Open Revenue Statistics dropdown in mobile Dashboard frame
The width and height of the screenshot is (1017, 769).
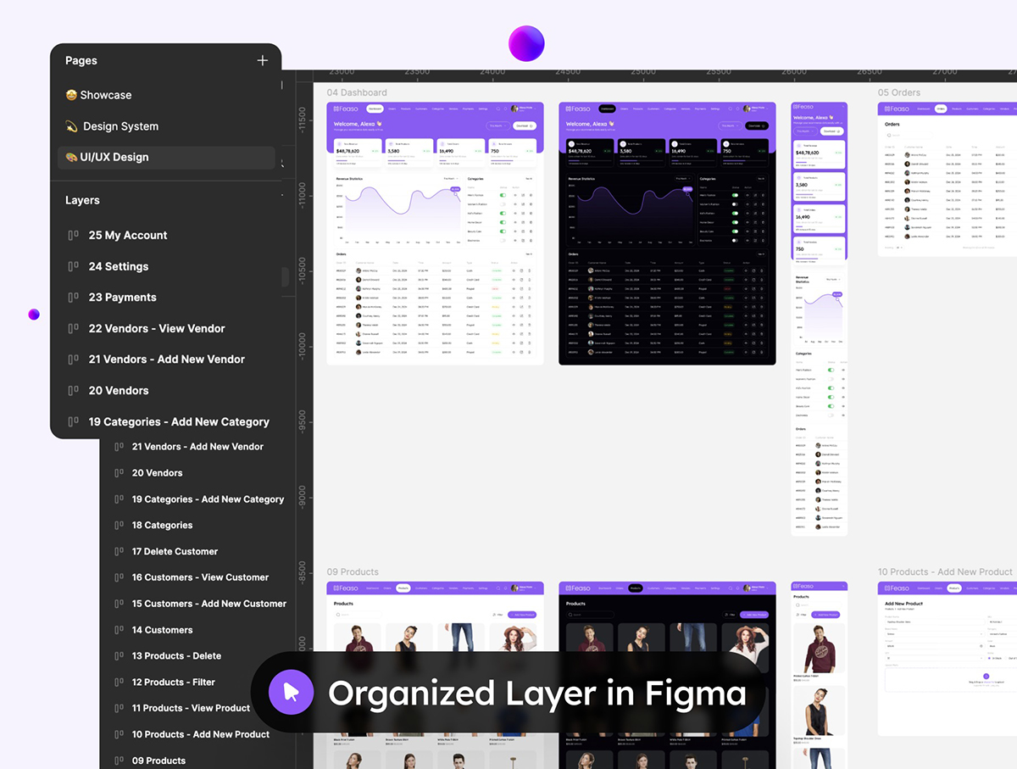pyautogui.click(x=832, y=279)
